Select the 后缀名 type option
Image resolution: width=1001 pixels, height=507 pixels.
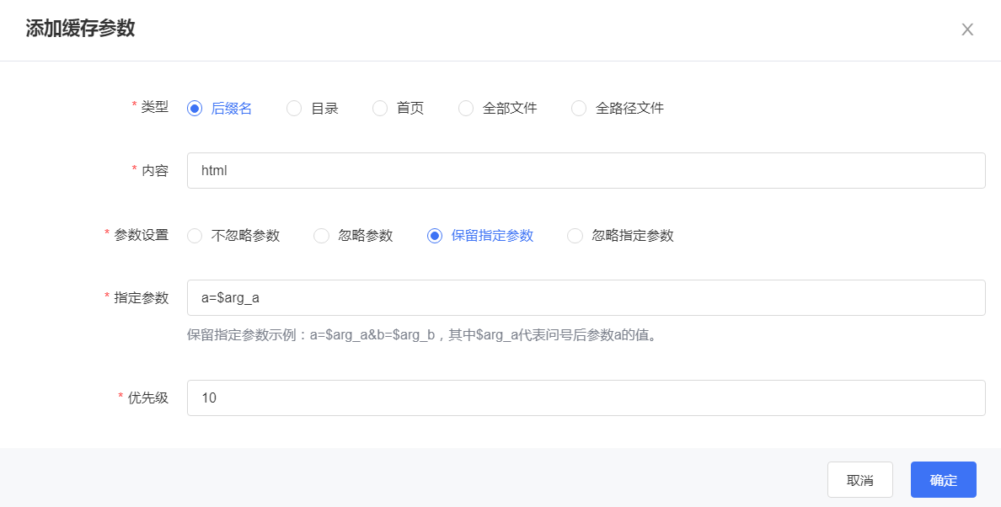(219, 109)
